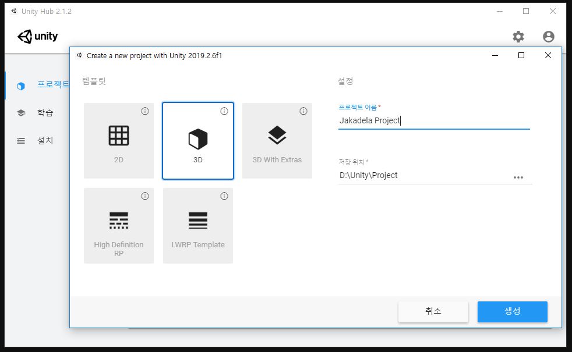
Task: Minimize the Create a new project dialog
Action: [495, 55]
